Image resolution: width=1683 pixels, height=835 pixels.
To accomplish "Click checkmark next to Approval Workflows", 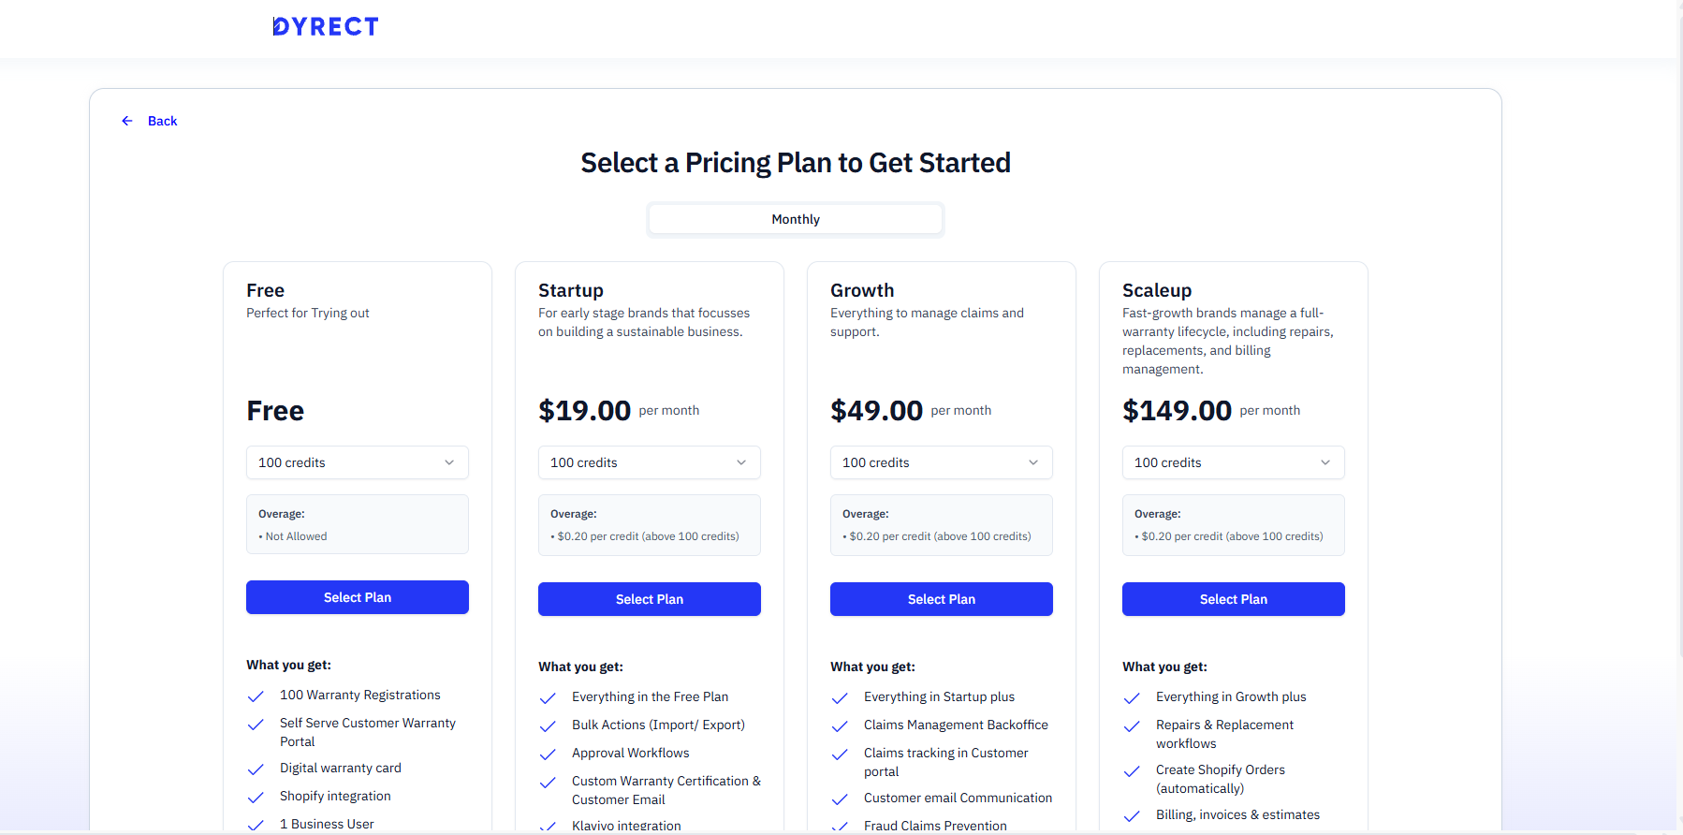I will tap(548, 754).
